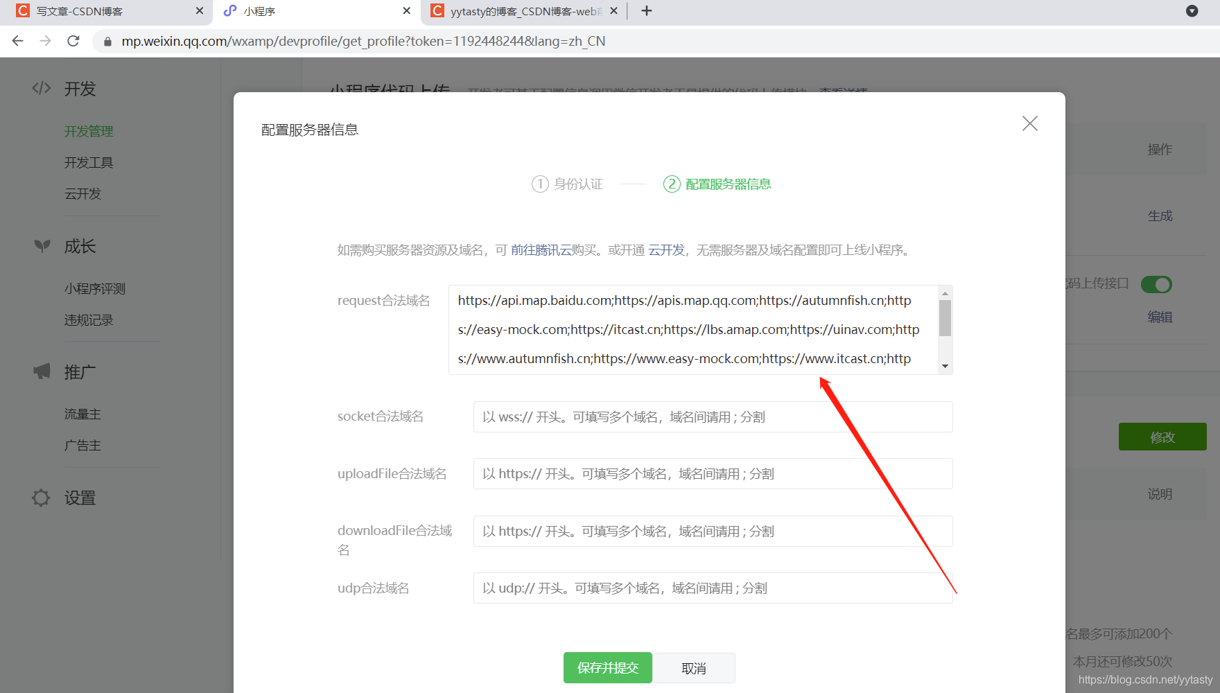Close the yytasty的博客 tab
Image resolution: width=1220 pixels, height=693 pixels.
[613, 11]
